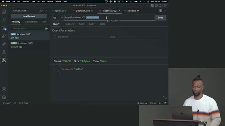Synchronize changes in status bar
225x126 pixels.
[x=15, y=103]
